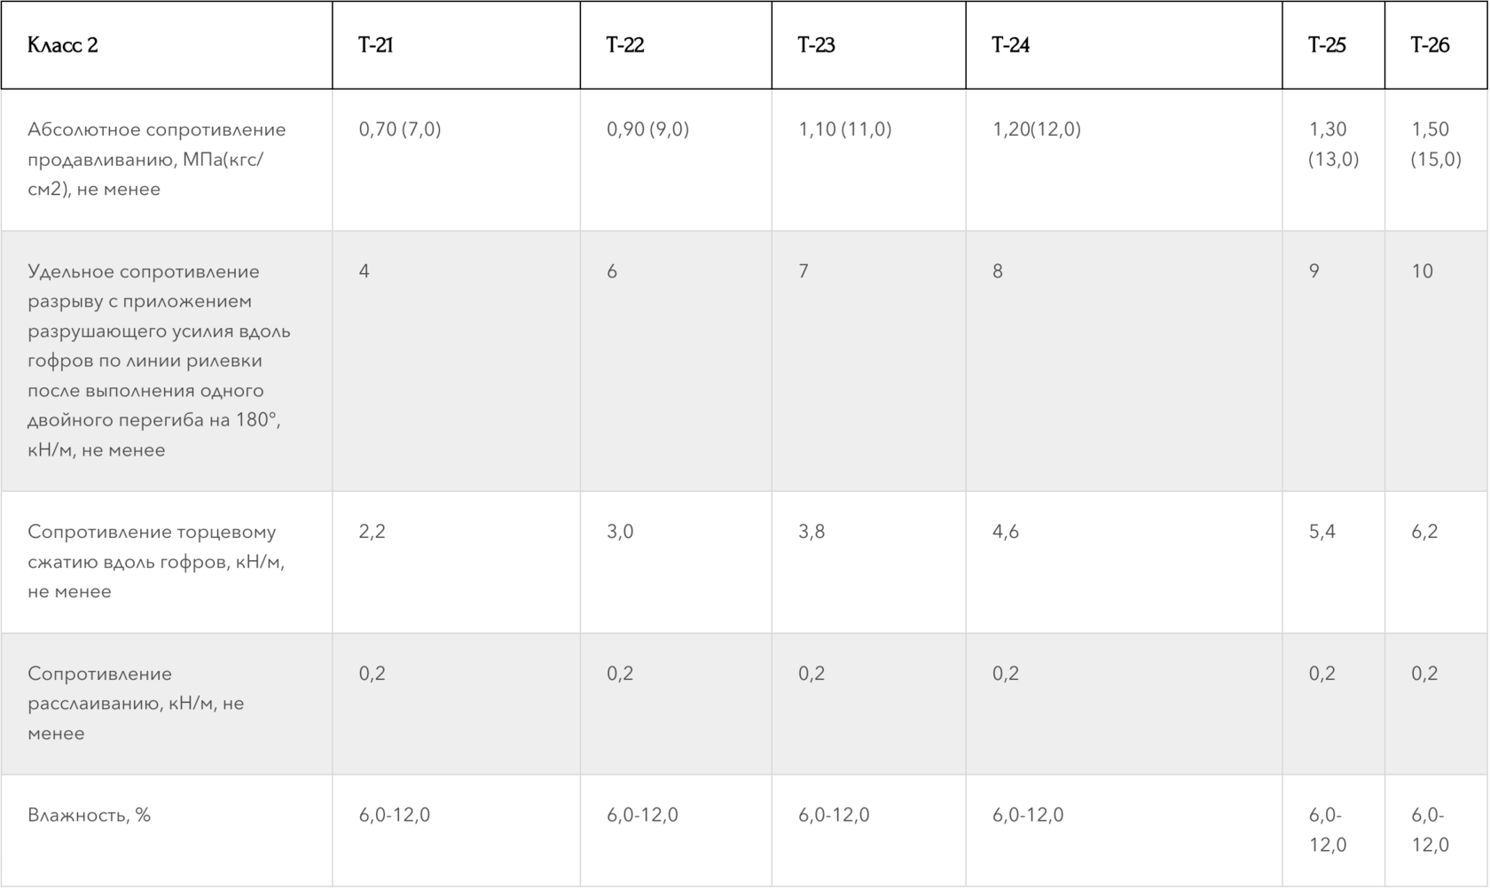Select the T-25 column header
This screenshot has width=1490, height=889.
pyautogui.click(x=1327, y=45)
